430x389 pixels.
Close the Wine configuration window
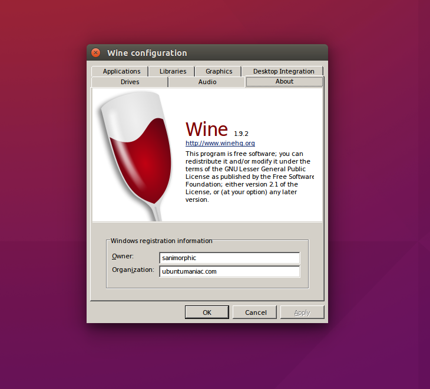click(95, 52)
